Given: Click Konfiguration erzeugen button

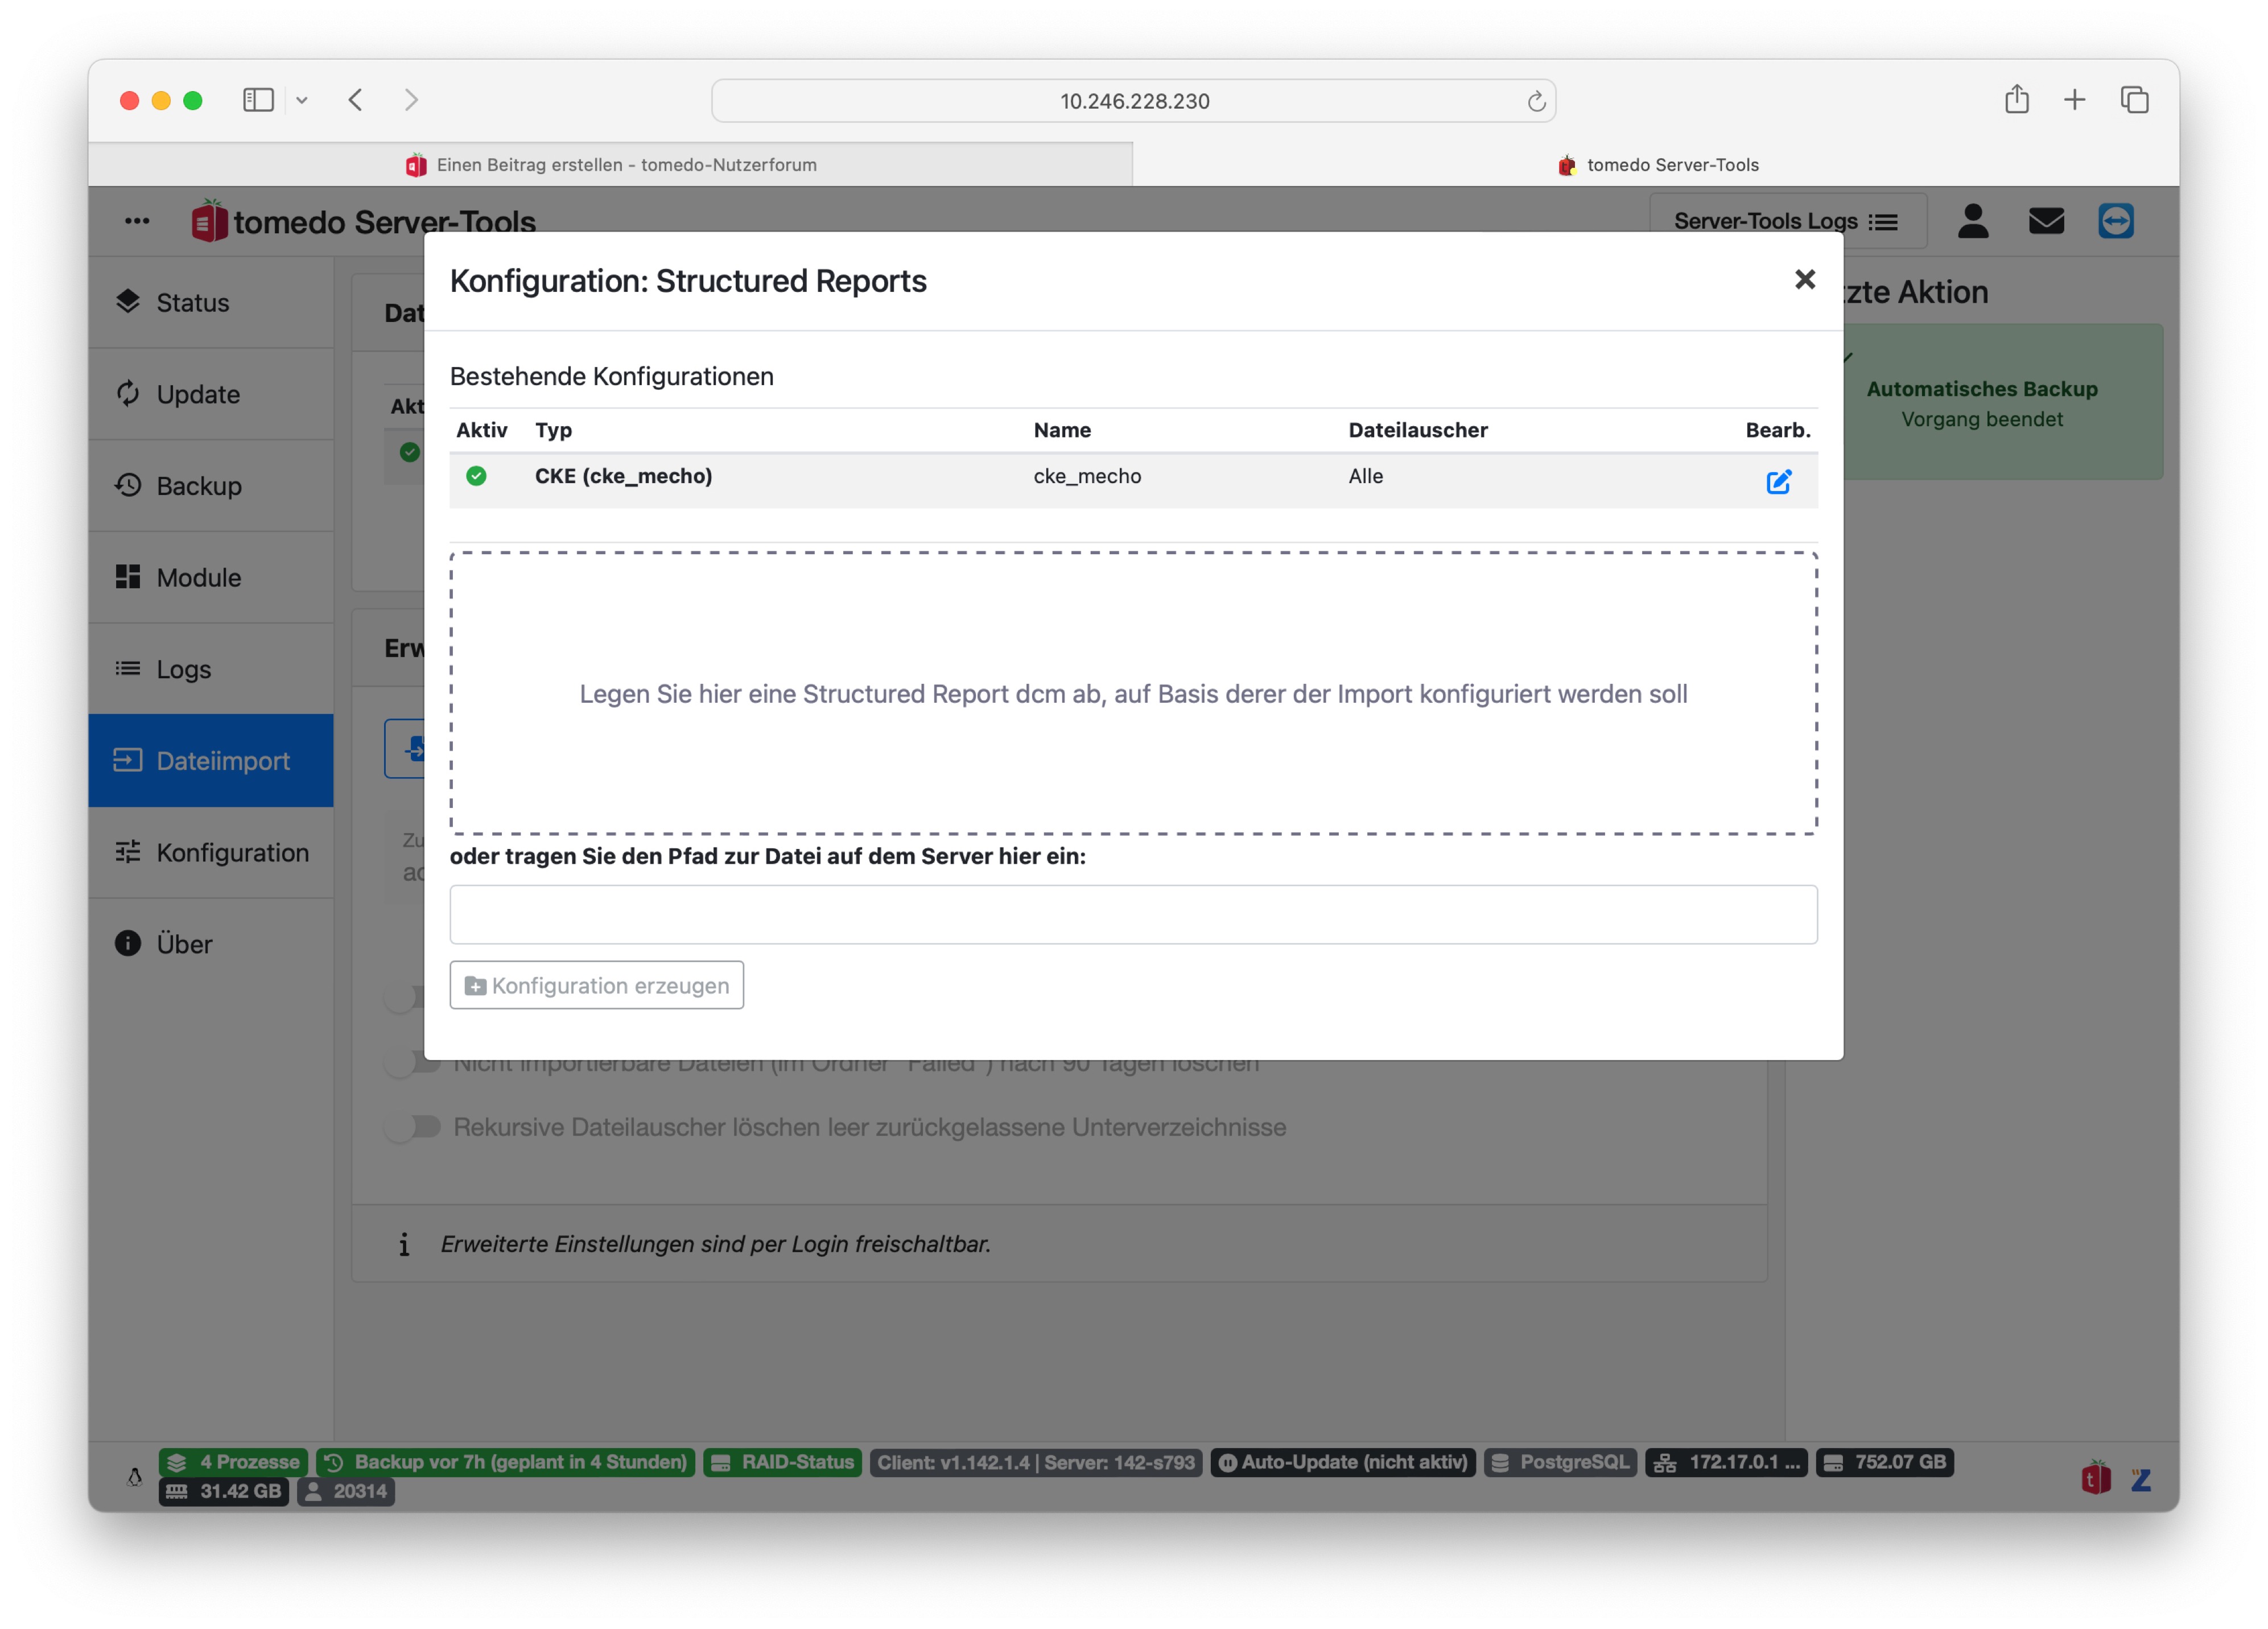Looking at the screenshot, I should click(x=596, y=985).
